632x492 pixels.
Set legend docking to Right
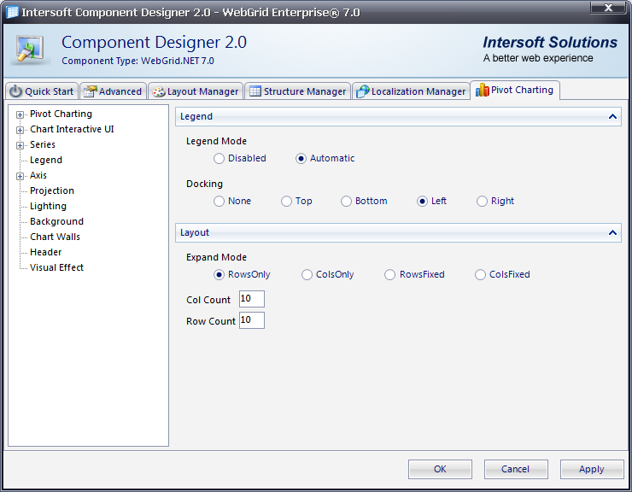click(x=483, y=201)
